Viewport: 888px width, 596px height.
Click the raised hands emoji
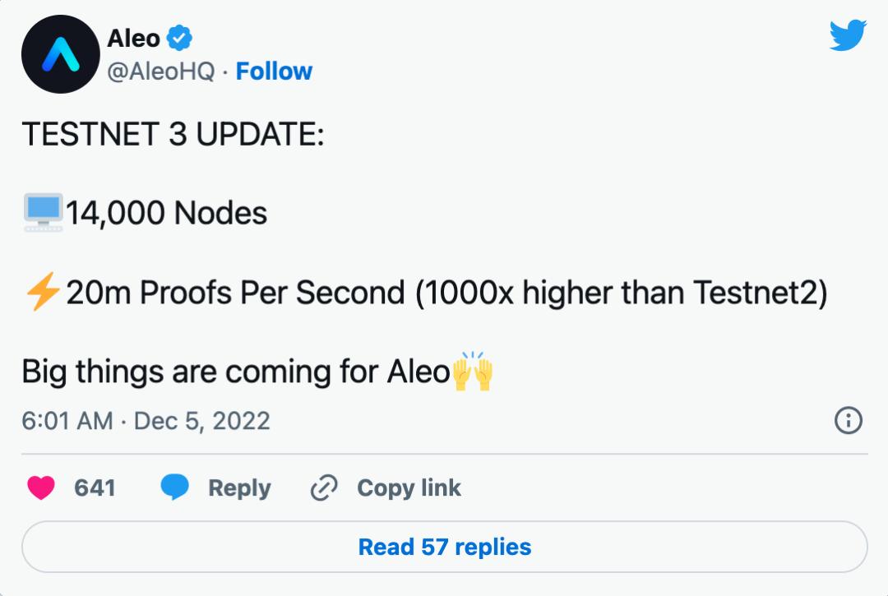pos(473,372)
